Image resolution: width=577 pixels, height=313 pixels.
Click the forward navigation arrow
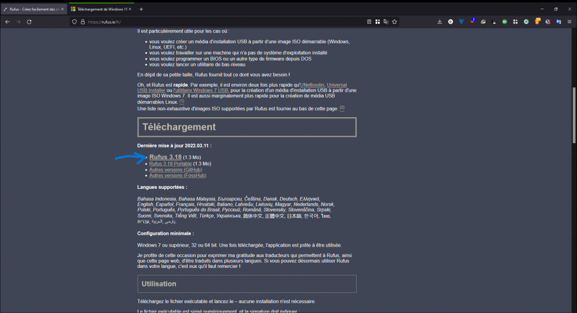tap(18, 22)
